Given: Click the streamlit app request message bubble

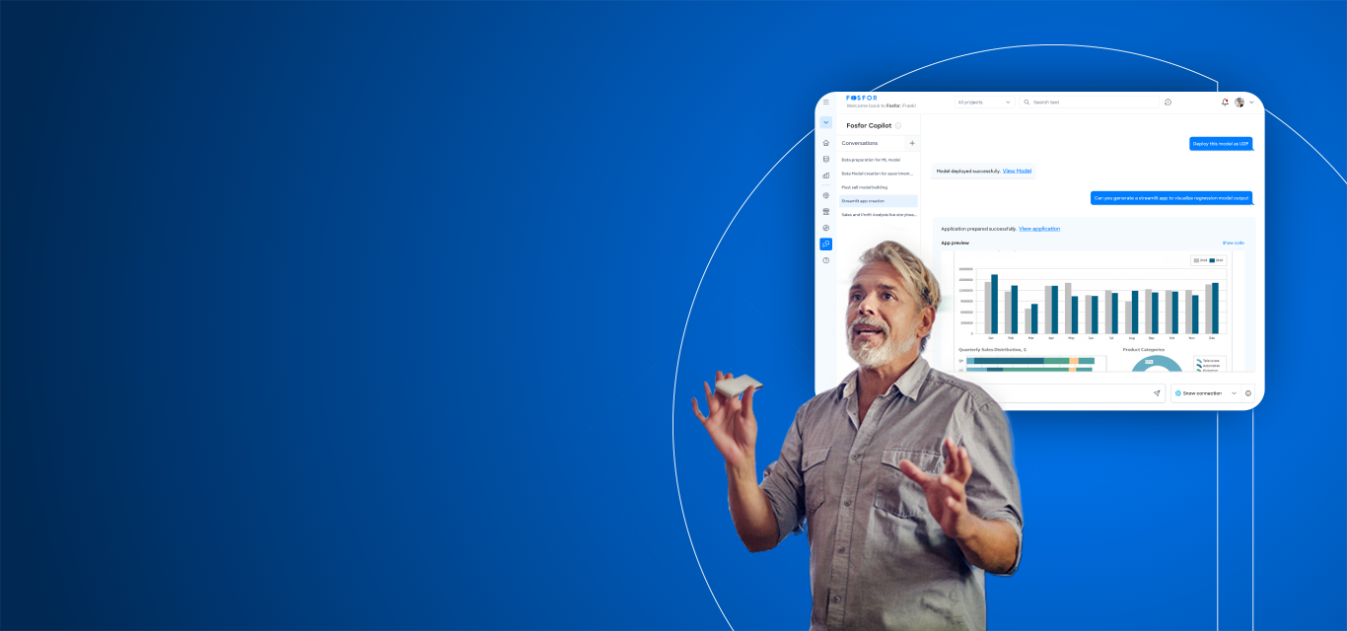Looking at the screenshot, I should pos(1171,198).
